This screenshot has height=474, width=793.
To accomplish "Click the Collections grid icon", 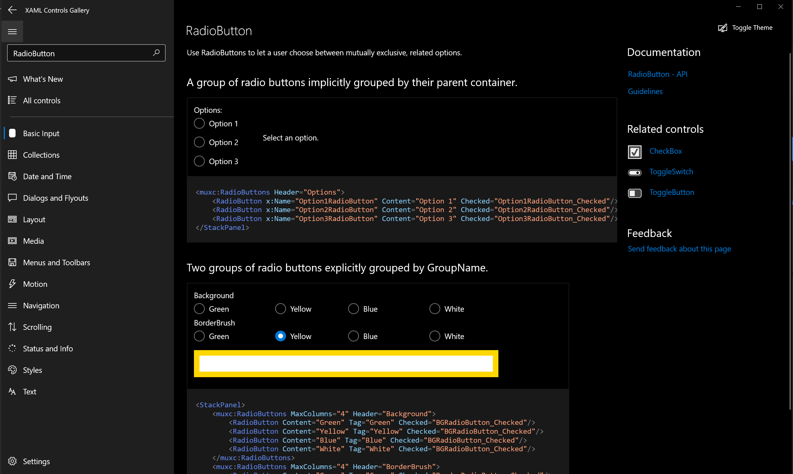I will 13,155.
